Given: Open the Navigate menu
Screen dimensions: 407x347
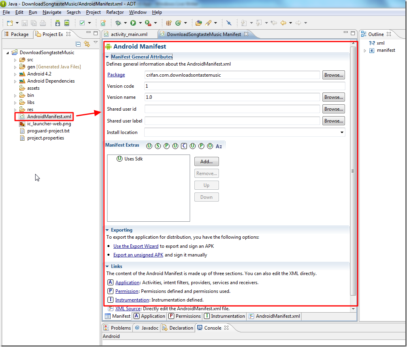Looking at the screenshot, I should click(x=52, y=12).
